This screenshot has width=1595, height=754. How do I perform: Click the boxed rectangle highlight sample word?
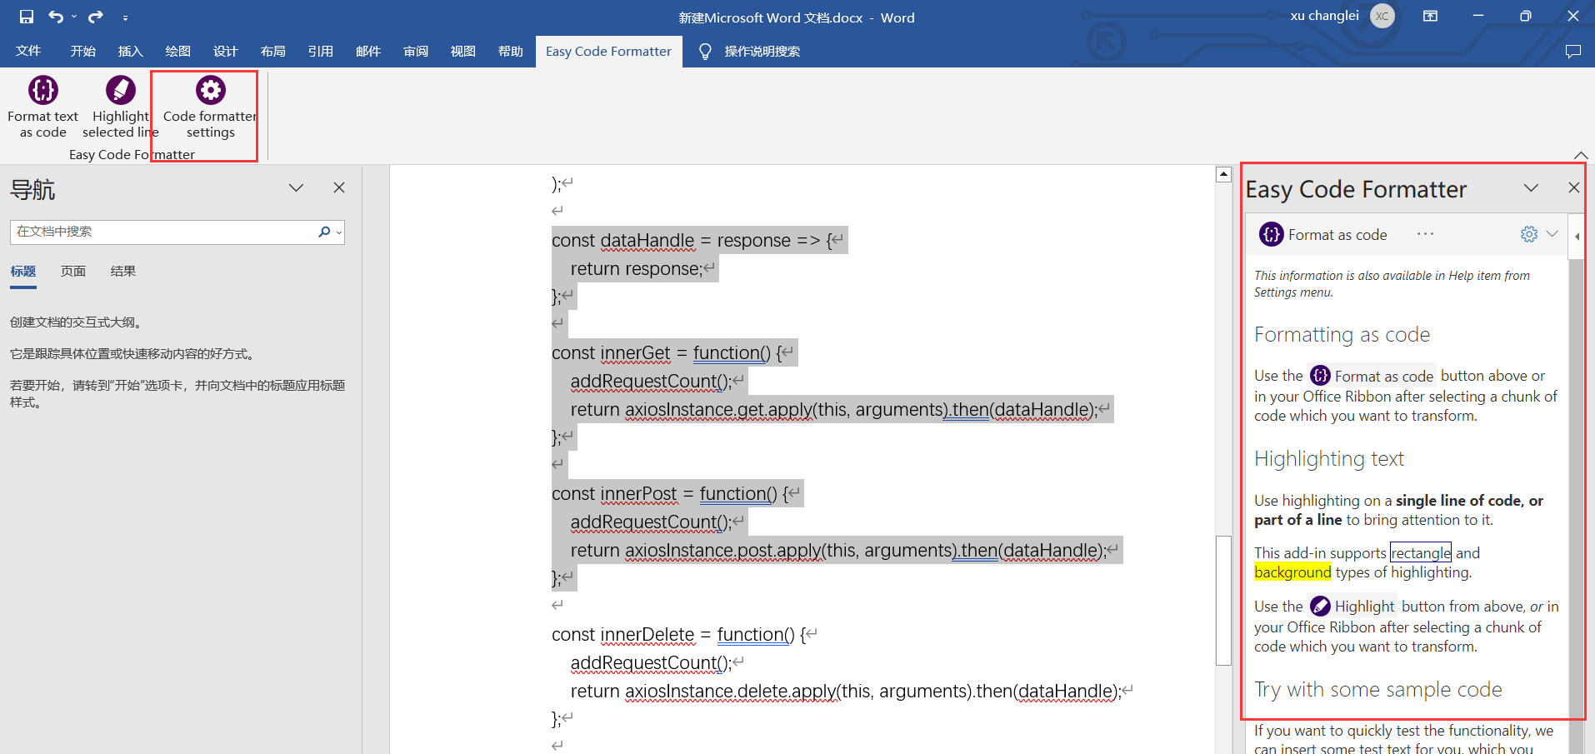1421,552
